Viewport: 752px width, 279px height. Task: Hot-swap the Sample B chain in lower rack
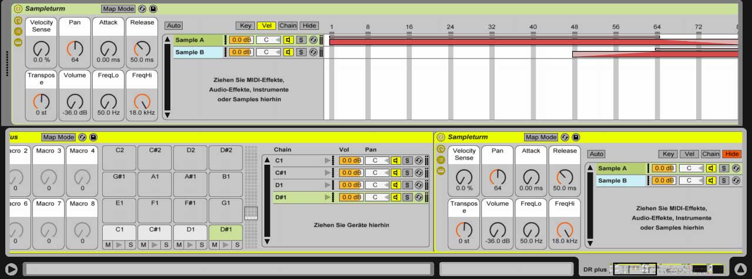736,181
